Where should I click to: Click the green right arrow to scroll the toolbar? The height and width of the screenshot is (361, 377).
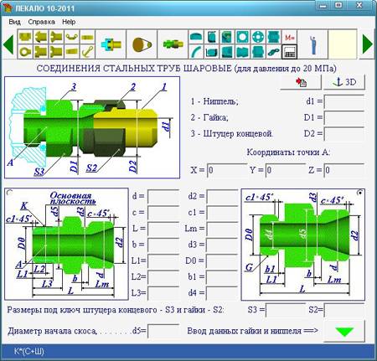coord(368,44)
